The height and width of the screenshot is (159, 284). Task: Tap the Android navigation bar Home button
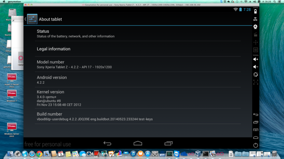coord(138,143)
